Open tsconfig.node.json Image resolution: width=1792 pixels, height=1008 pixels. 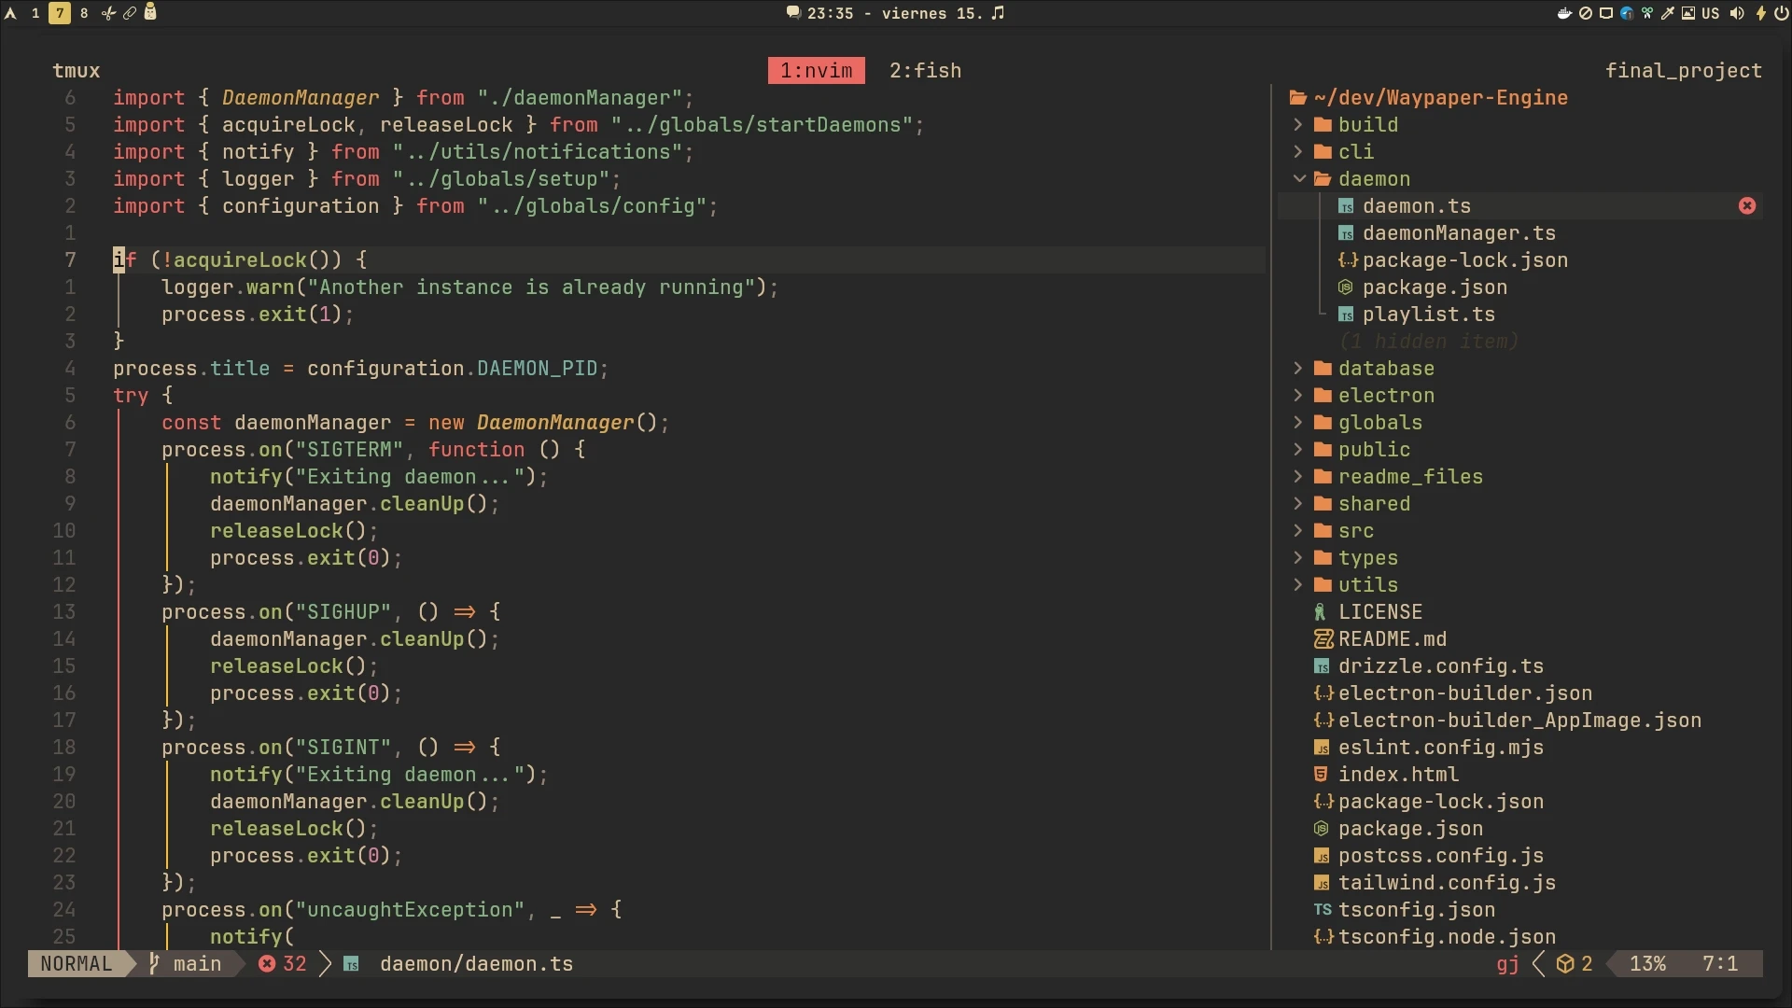[1447, 937]
